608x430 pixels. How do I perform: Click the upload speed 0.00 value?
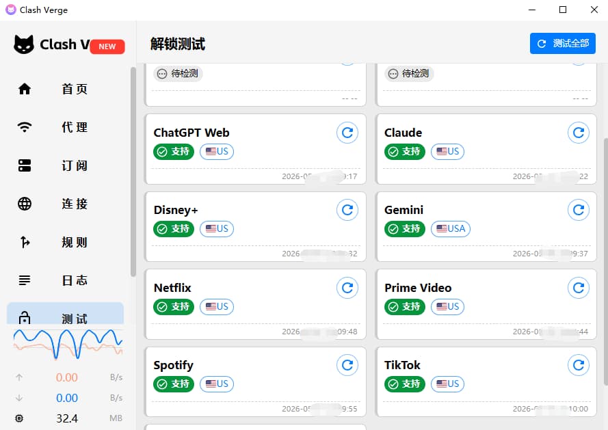67,377
